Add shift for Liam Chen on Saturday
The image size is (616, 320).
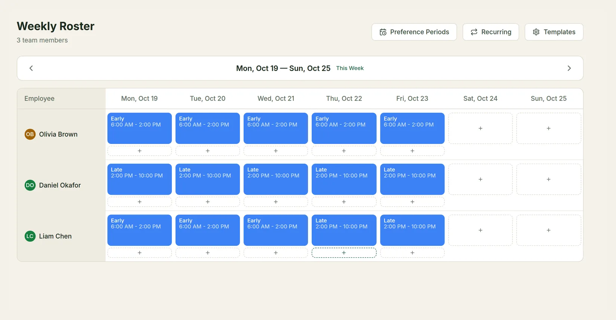pyautogui.click(x=480, y=230)
